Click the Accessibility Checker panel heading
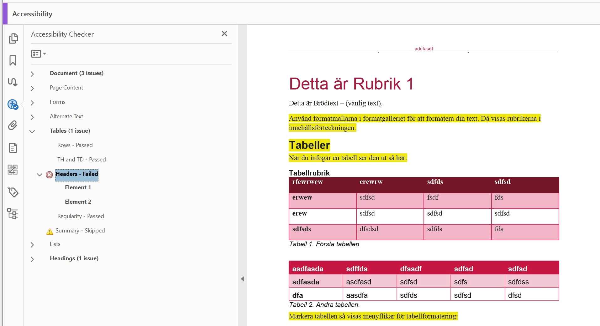600x326 pixels. coord(62,34)
